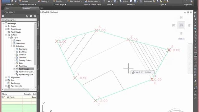Collapse the Sup 1 surface node

pos(9,38)
